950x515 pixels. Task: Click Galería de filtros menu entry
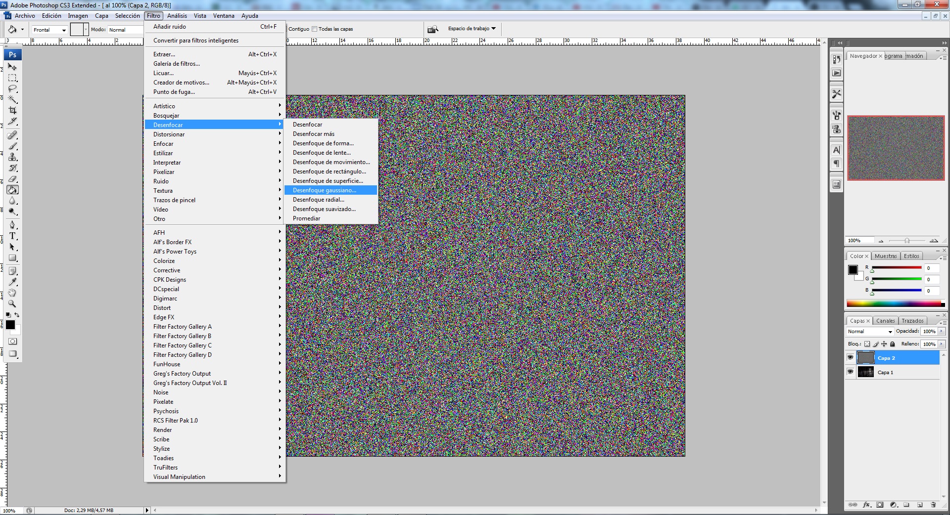pos(177,64)
